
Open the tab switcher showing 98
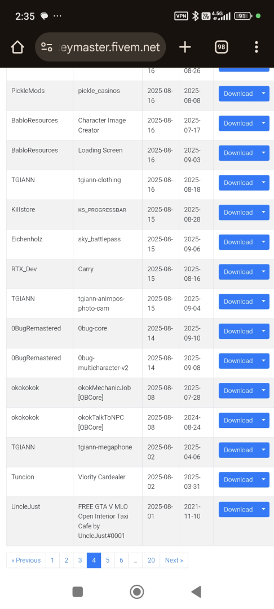(x=221, y=47)
